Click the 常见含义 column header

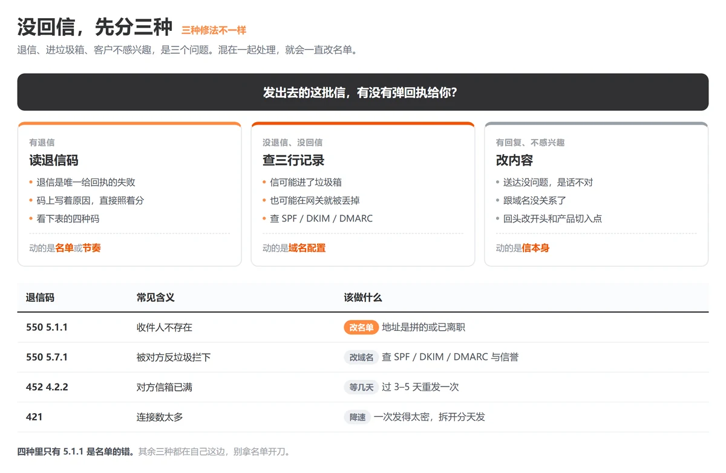click(155, 298)
